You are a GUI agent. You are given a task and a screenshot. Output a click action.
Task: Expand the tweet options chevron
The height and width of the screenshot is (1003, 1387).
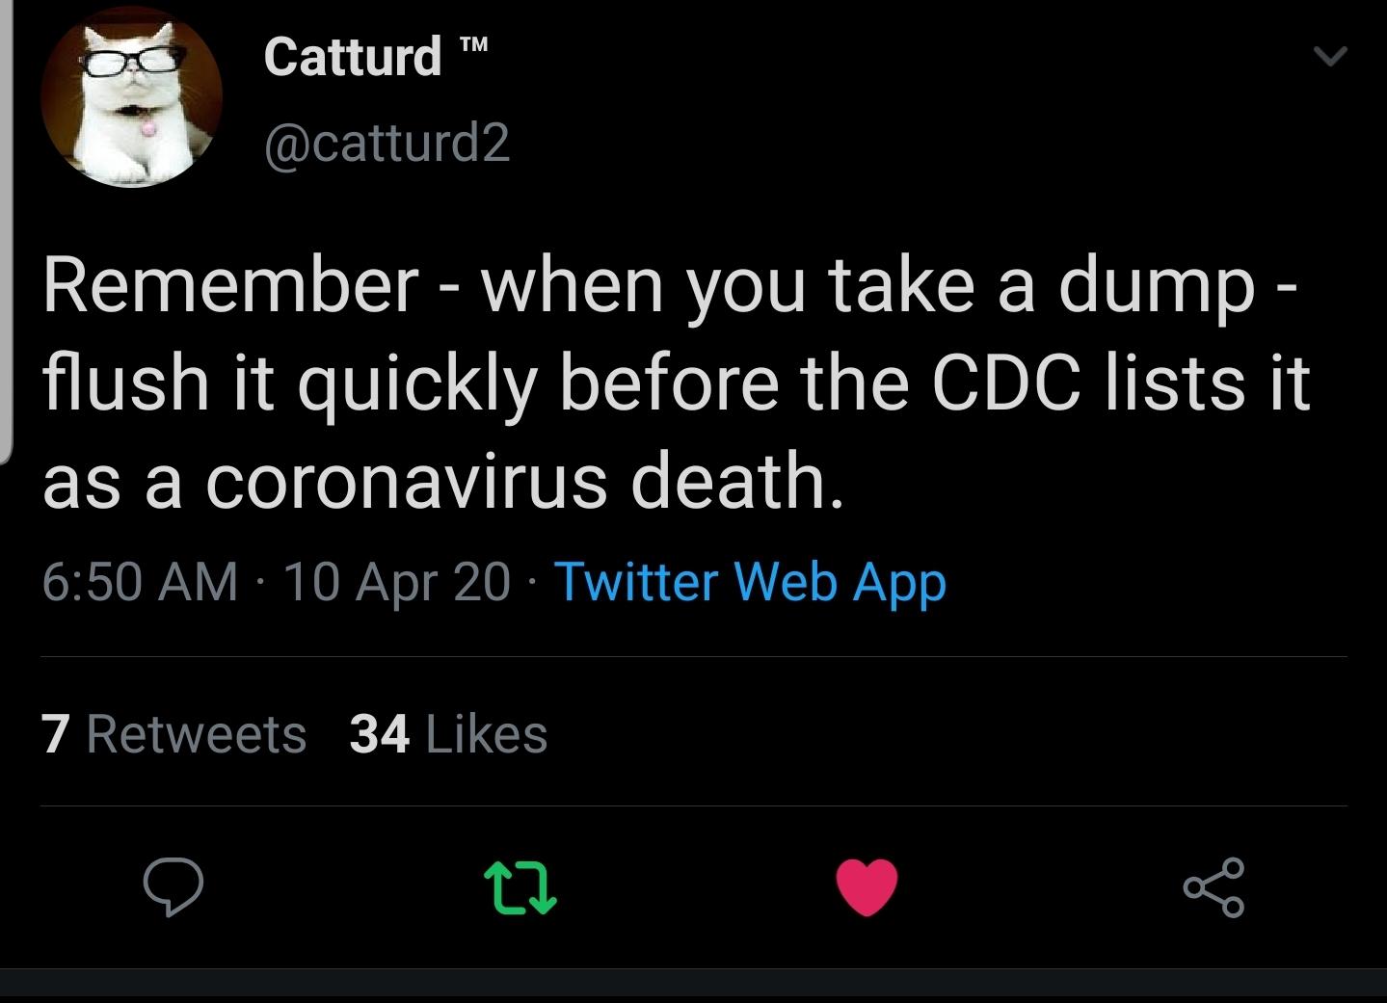click(x=1330, y=57)
